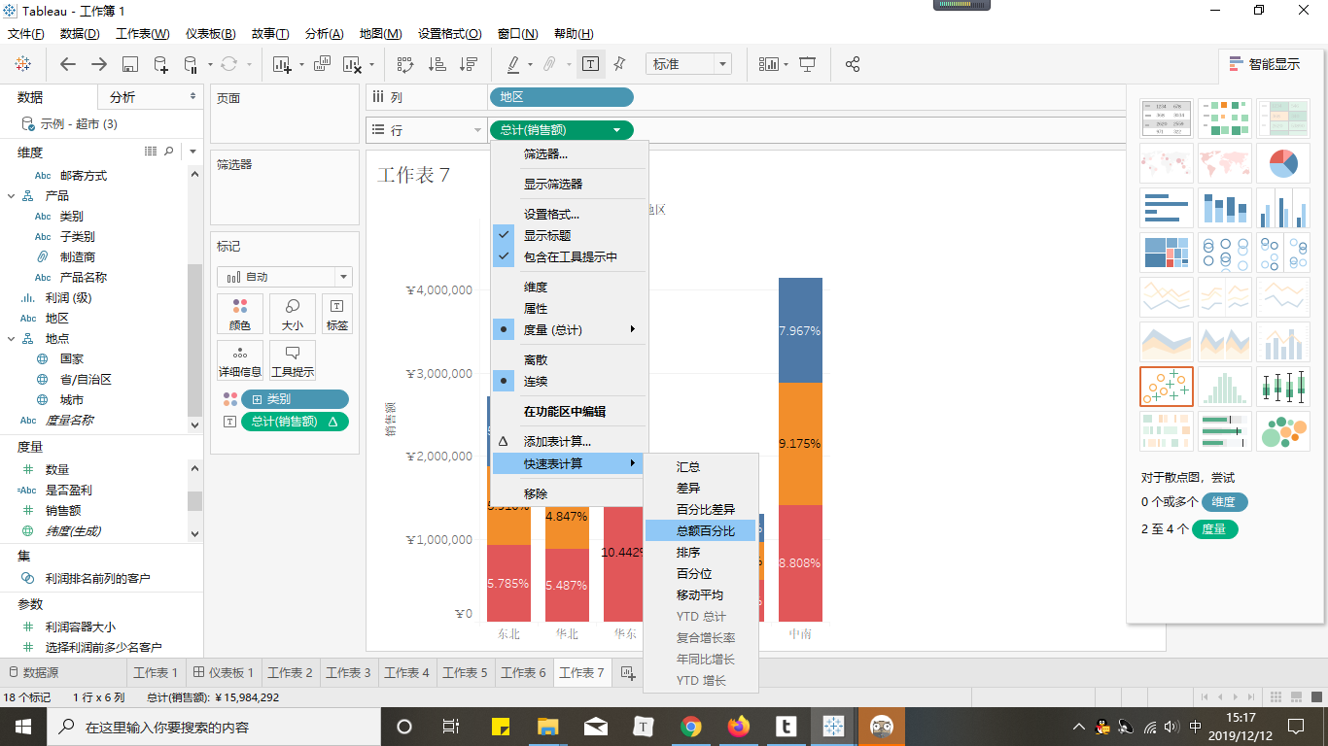The image size is (1328, 746).
Task: Select packed bubbles chart in Show Me
Action: [1283, 431]
